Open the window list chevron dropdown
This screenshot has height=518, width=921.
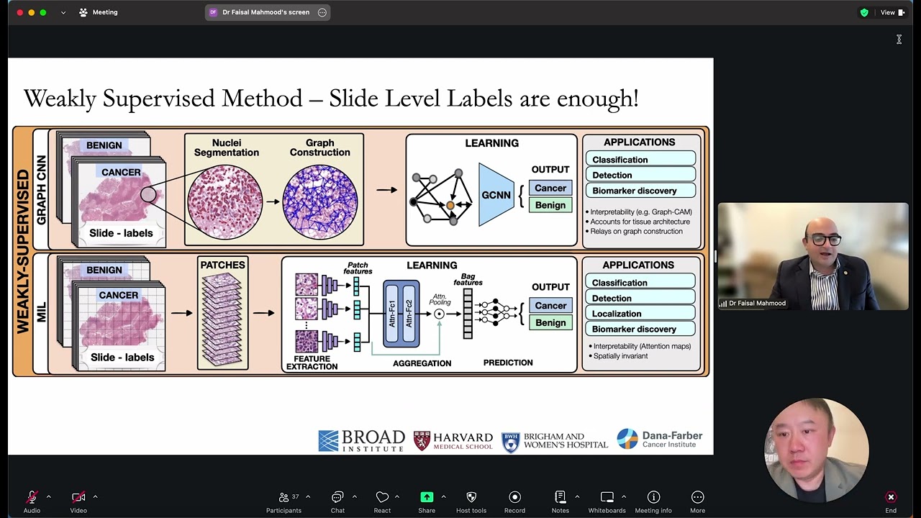pos(63,12)
